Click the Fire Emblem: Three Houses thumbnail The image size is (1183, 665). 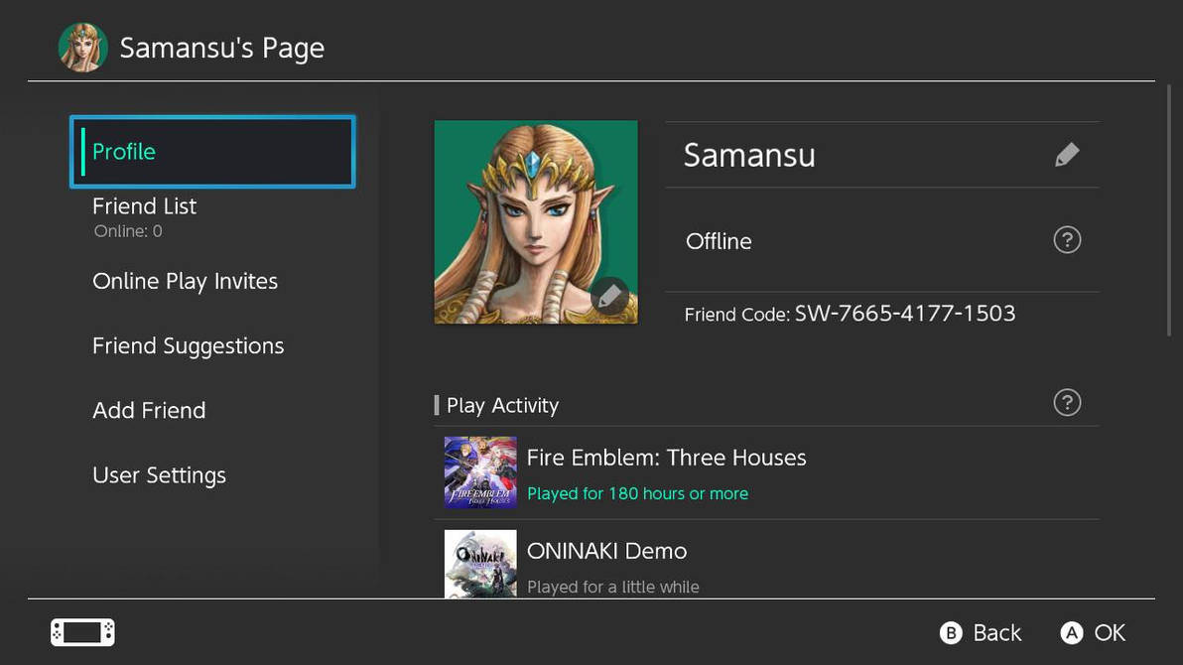[x=480, y=472]
